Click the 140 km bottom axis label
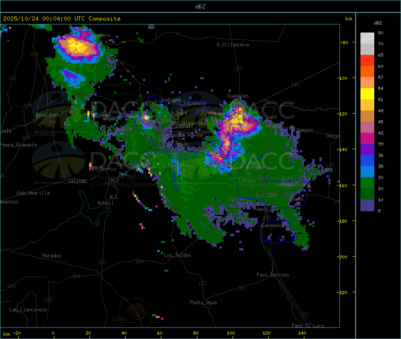Screen dimensions: 401x339 point(302,333)
